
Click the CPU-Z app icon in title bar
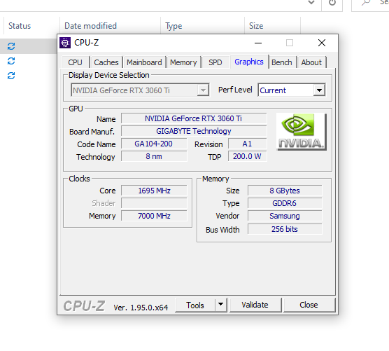click(65, 43)
